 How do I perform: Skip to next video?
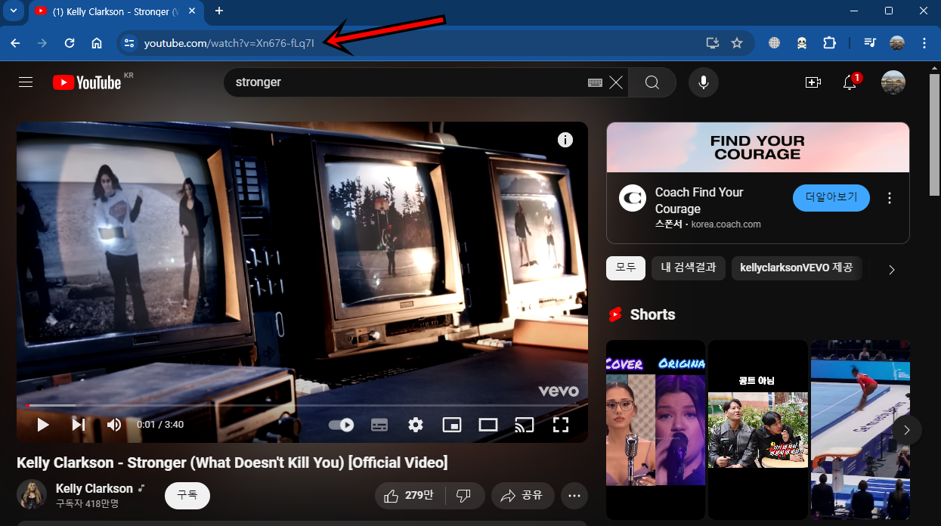click(79, 425)
